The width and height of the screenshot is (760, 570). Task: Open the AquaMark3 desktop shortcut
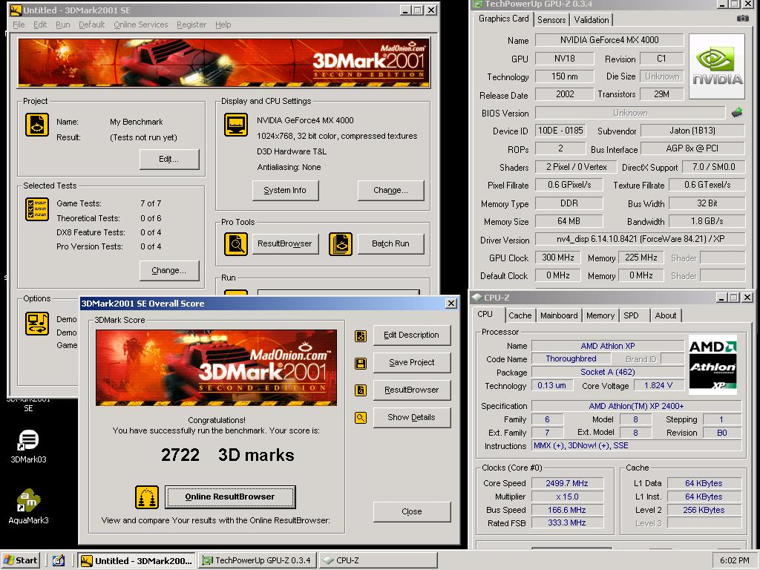tap(29, 506)
